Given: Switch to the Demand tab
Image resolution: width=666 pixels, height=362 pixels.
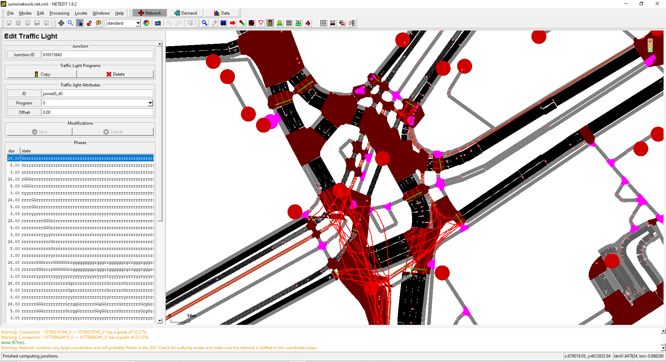Looking at the screenshot, I should (186, 13).
